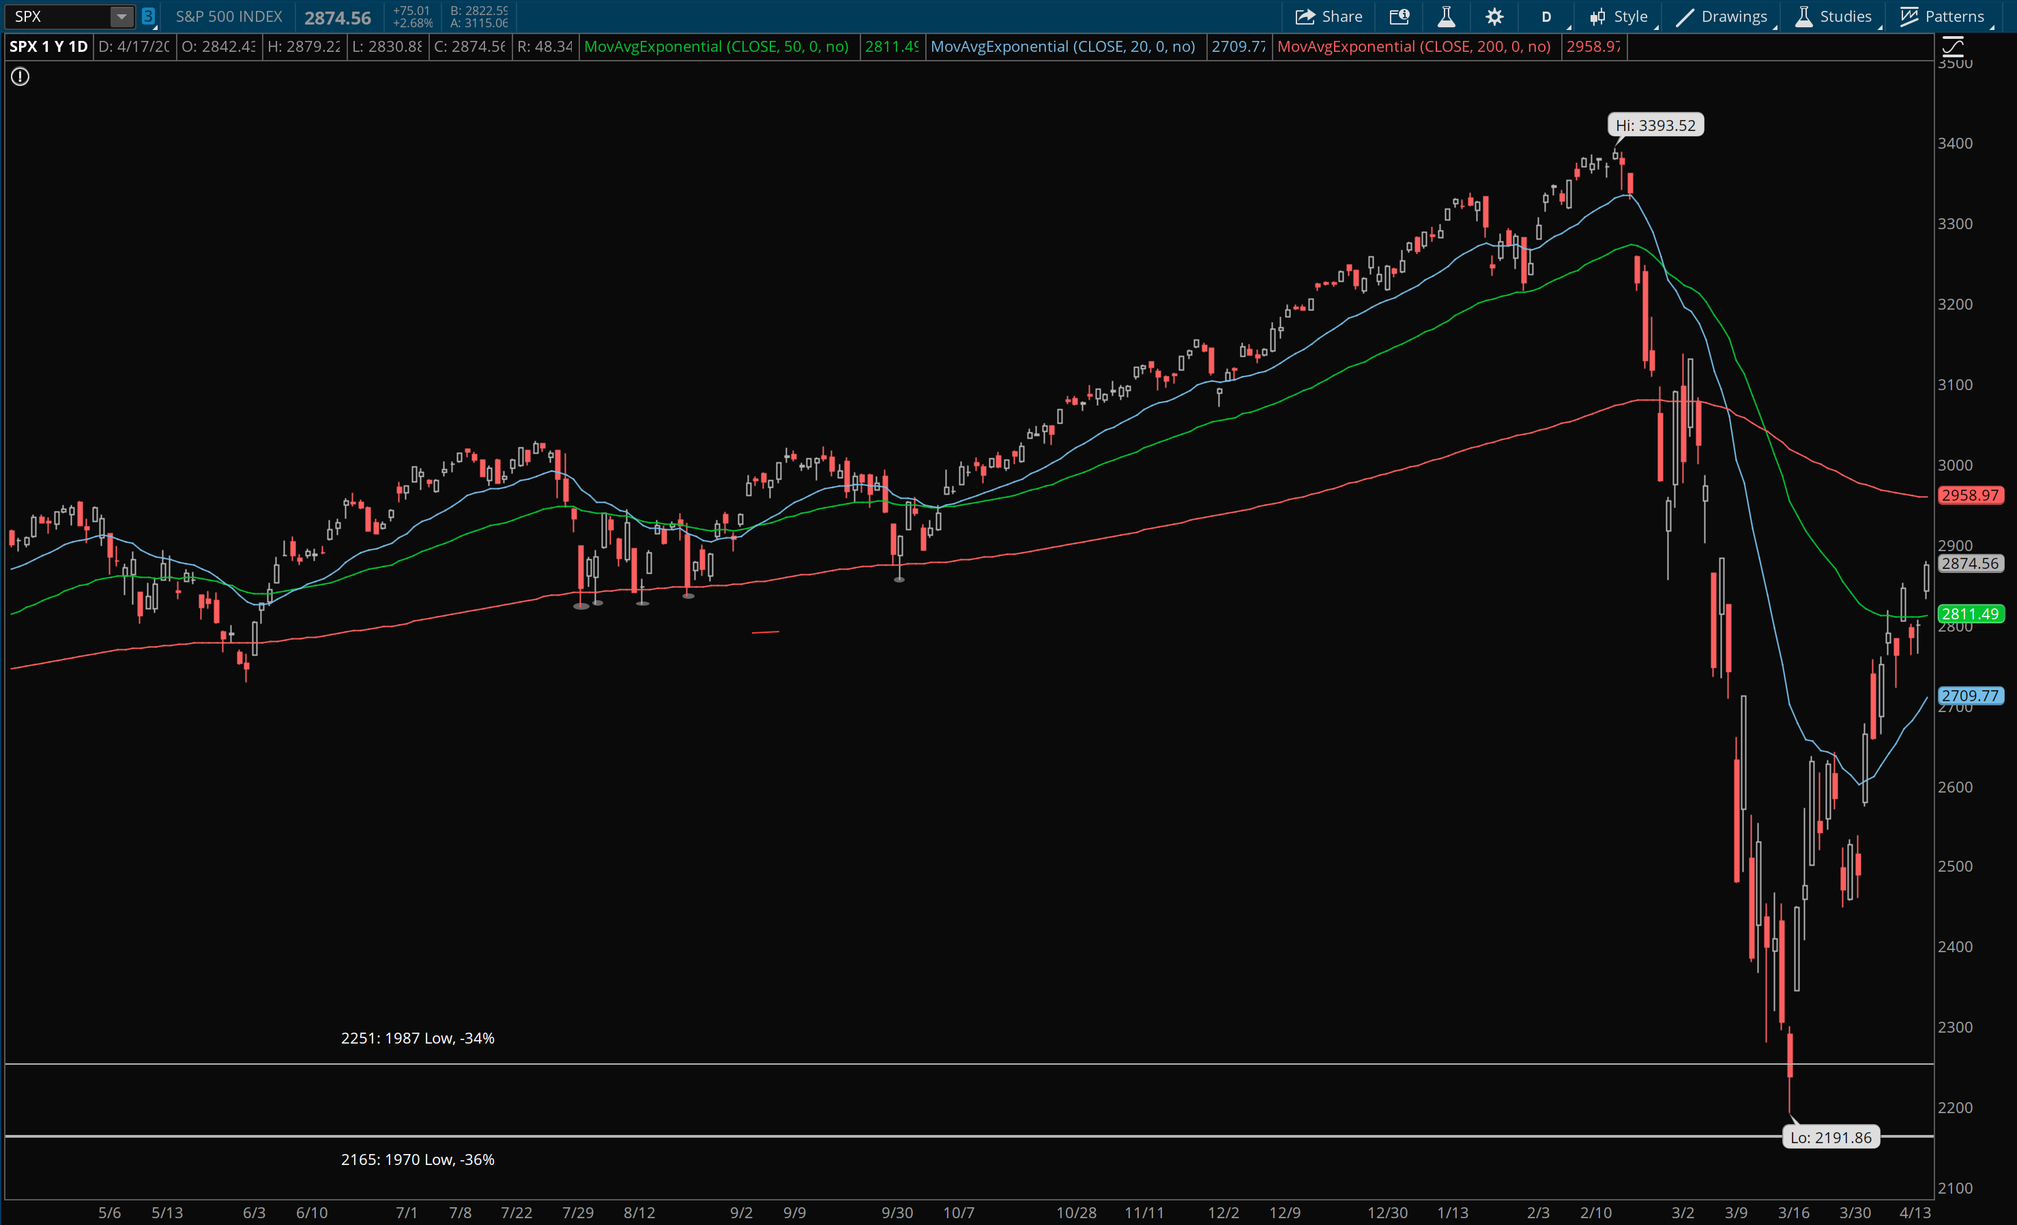Viewport: 2017px width, 1225px height.
Task: Click the +75.01 net change value
Action: (411, 11)
